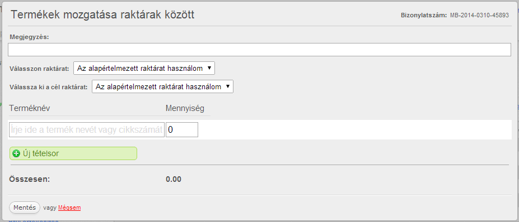Click the Terméknév column header
Screen dimensions: 519x222
click(30, 108)
